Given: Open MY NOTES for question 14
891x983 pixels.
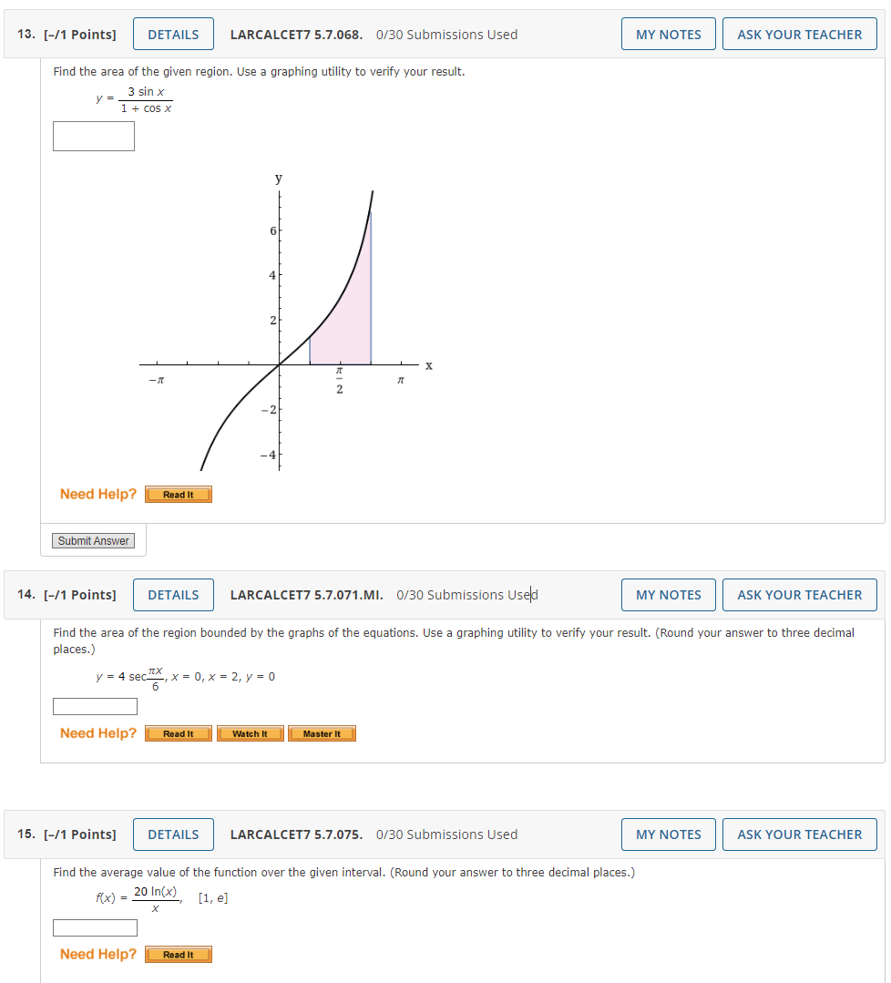Looking at the screenshot, I should pos(668,595).
